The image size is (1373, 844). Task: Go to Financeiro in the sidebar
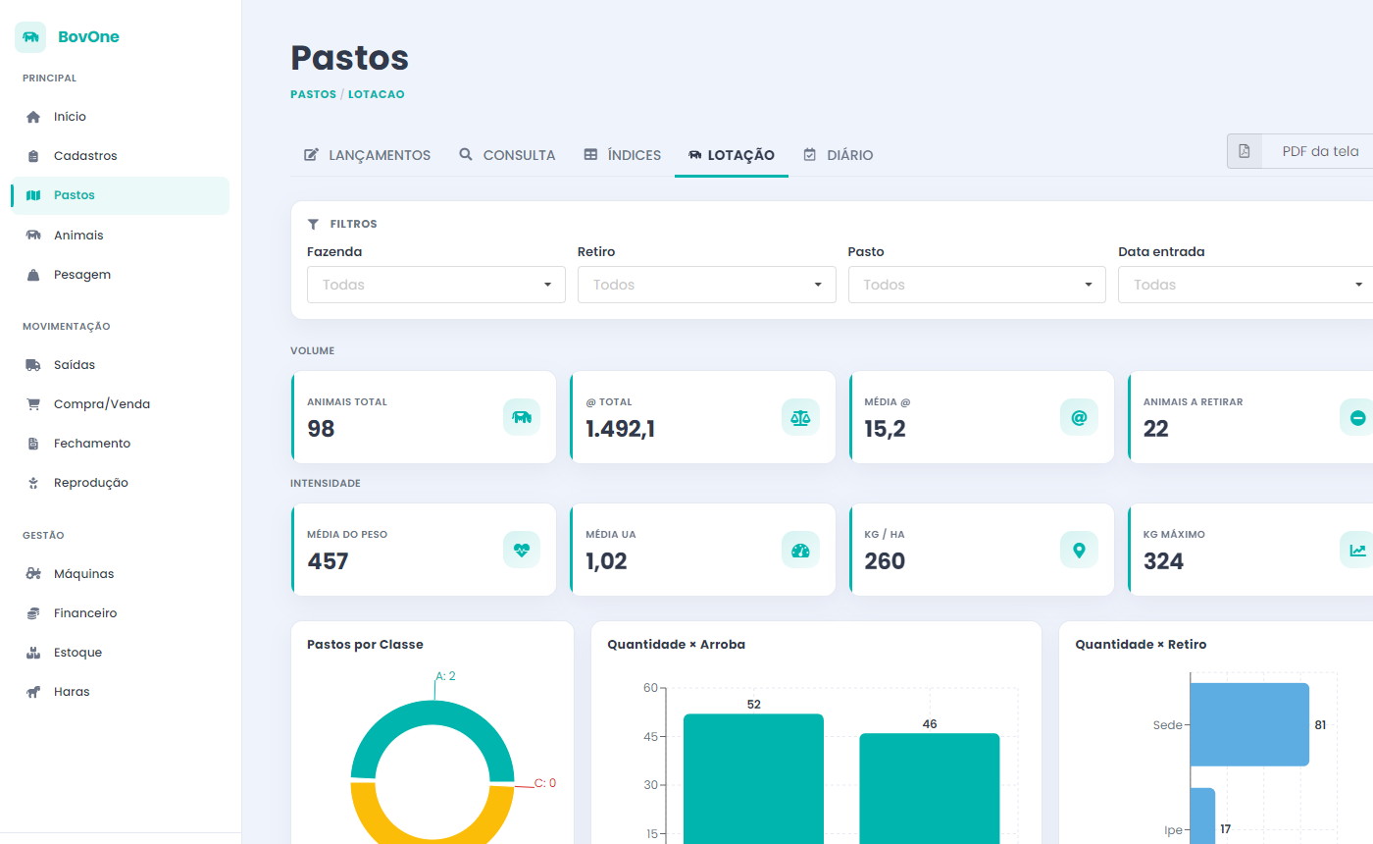(x=121, y=613)
